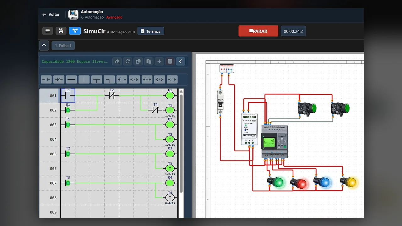Select the normally closed contact element
The image size is (402, 226).
point(59,80)
